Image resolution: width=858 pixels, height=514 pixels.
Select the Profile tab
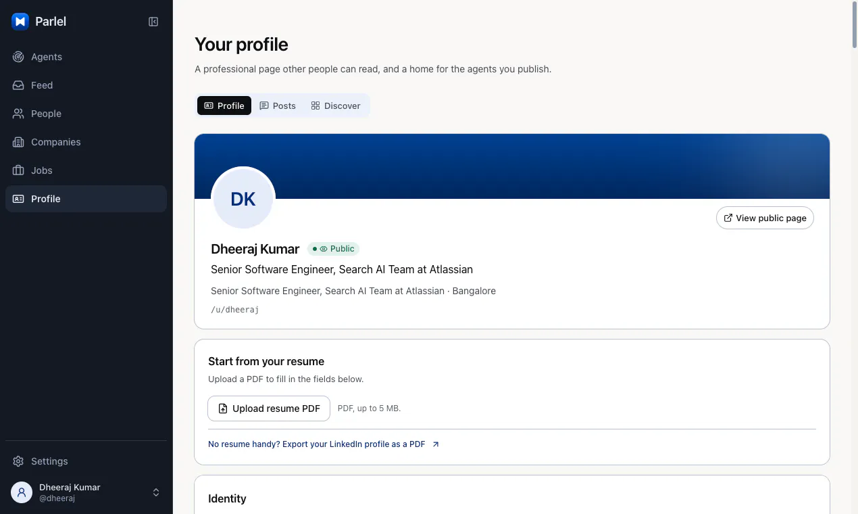point(224,106)
